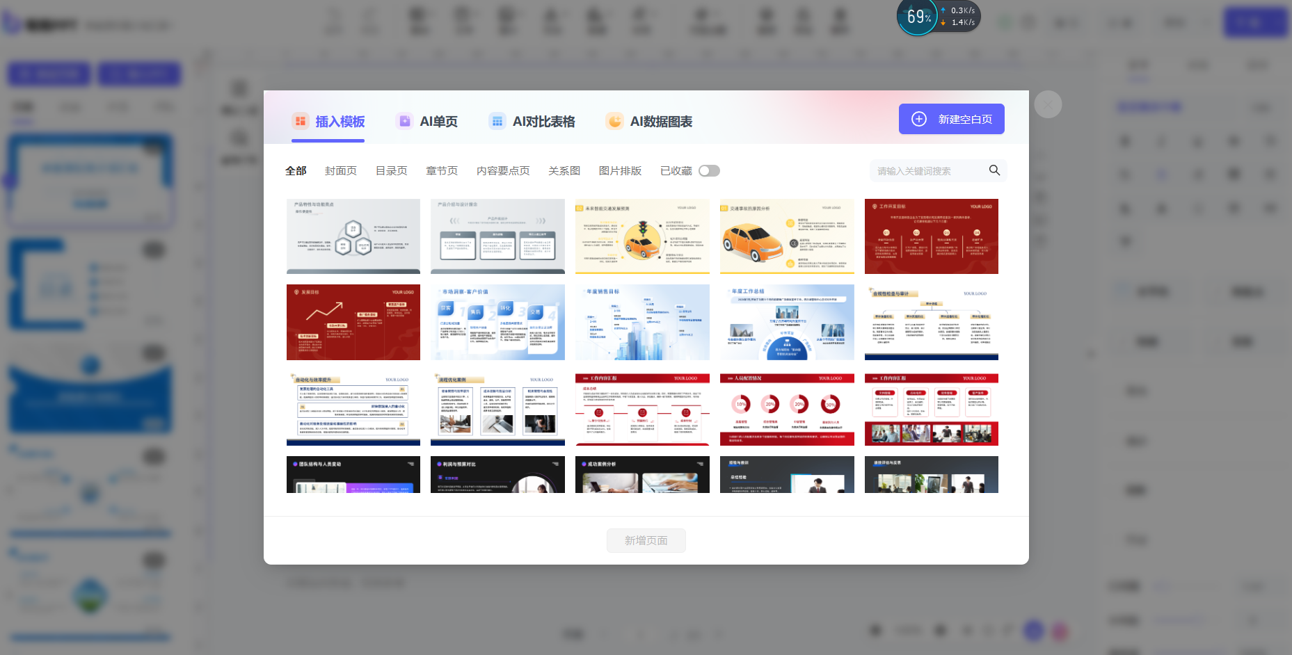Click the 新增页面 button
This screenshot has height=655, width=1292.
(x=646, y=540)
